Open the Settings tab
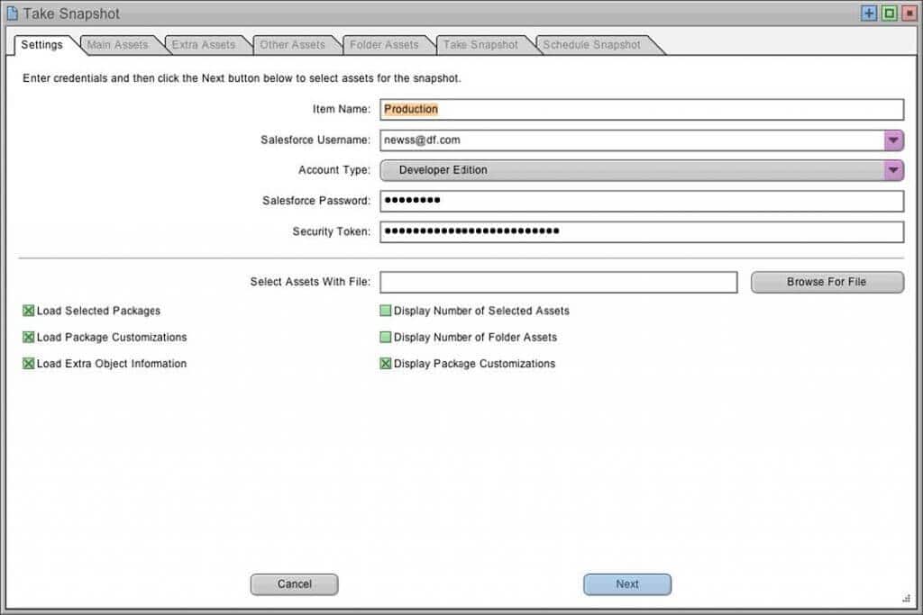The image size is (923, 615). coord(41,45)
